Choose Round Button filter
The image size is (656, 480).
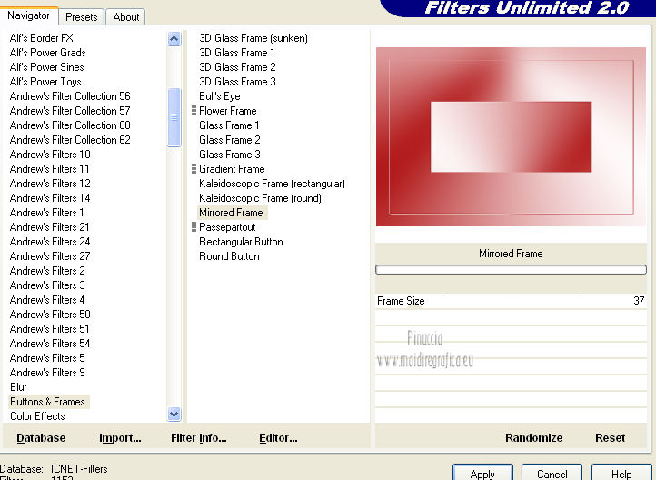tap(229, 256)
